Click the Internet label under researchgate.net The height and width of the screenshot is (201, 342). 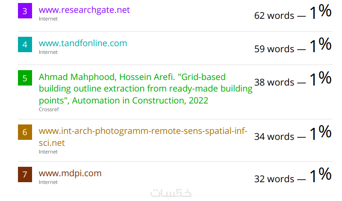pyautogui.click(x=48, y=19)
